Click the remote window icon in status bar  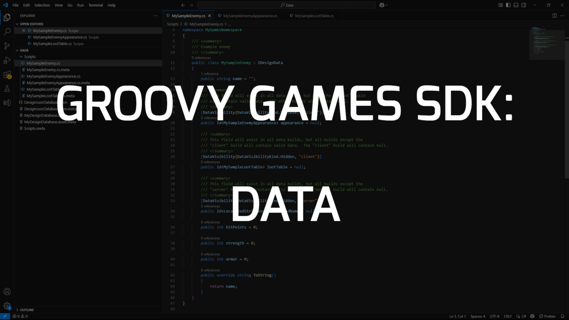5,316
